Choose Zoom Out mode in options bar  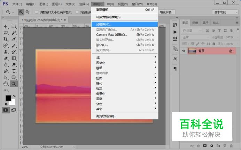(28, 12)
